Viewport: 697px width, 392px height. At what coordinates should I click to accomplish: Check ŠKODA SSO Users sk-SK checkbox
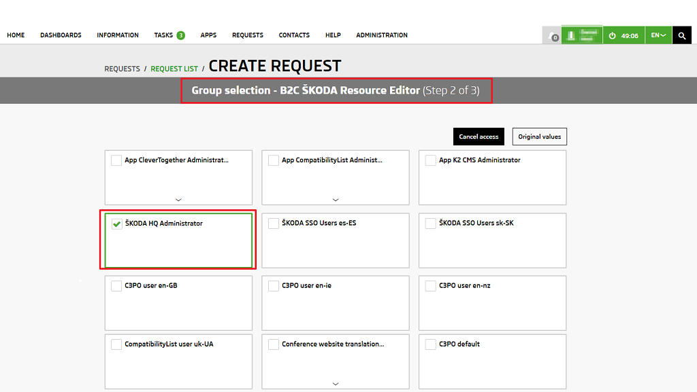(x=430, y=223)
